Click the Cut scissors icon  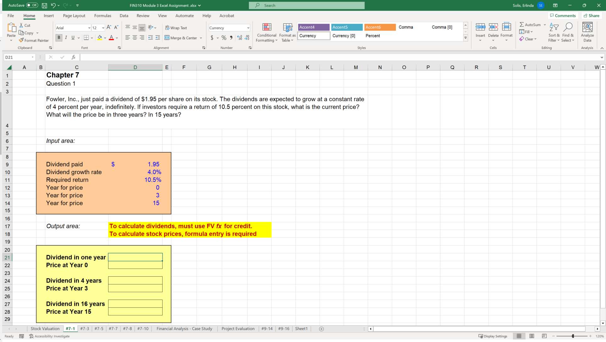point(21,25)
